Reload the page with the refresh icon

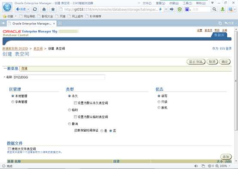click(35, 9)
